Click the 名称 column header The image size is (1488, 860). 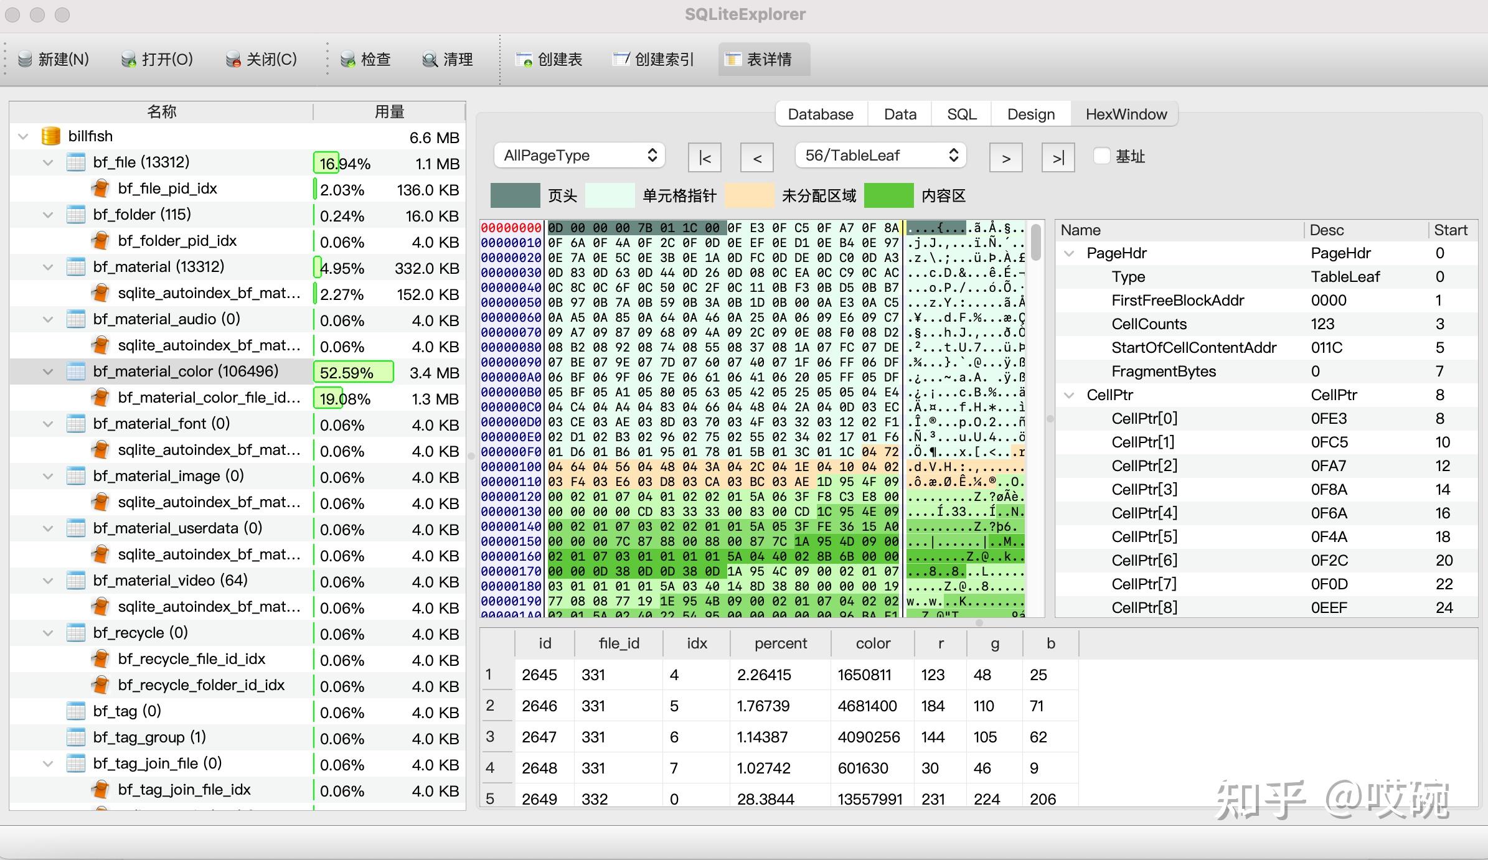click(x=162, y=111)
